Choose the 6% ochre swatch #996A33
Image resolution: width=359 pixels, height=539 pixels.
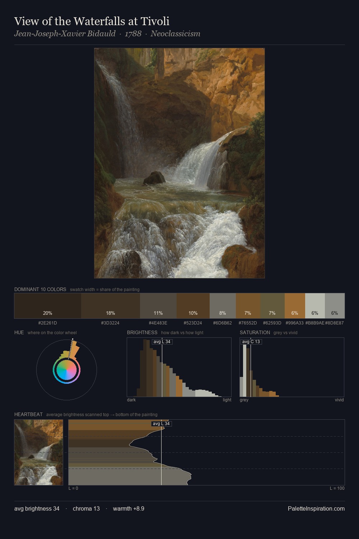tap(295, 306)
